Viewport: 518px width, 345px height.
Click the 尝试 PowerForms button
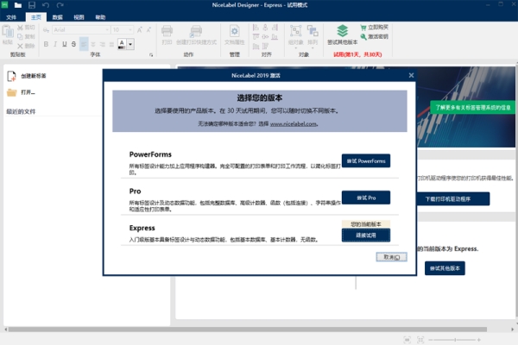(x=366, y=160)
